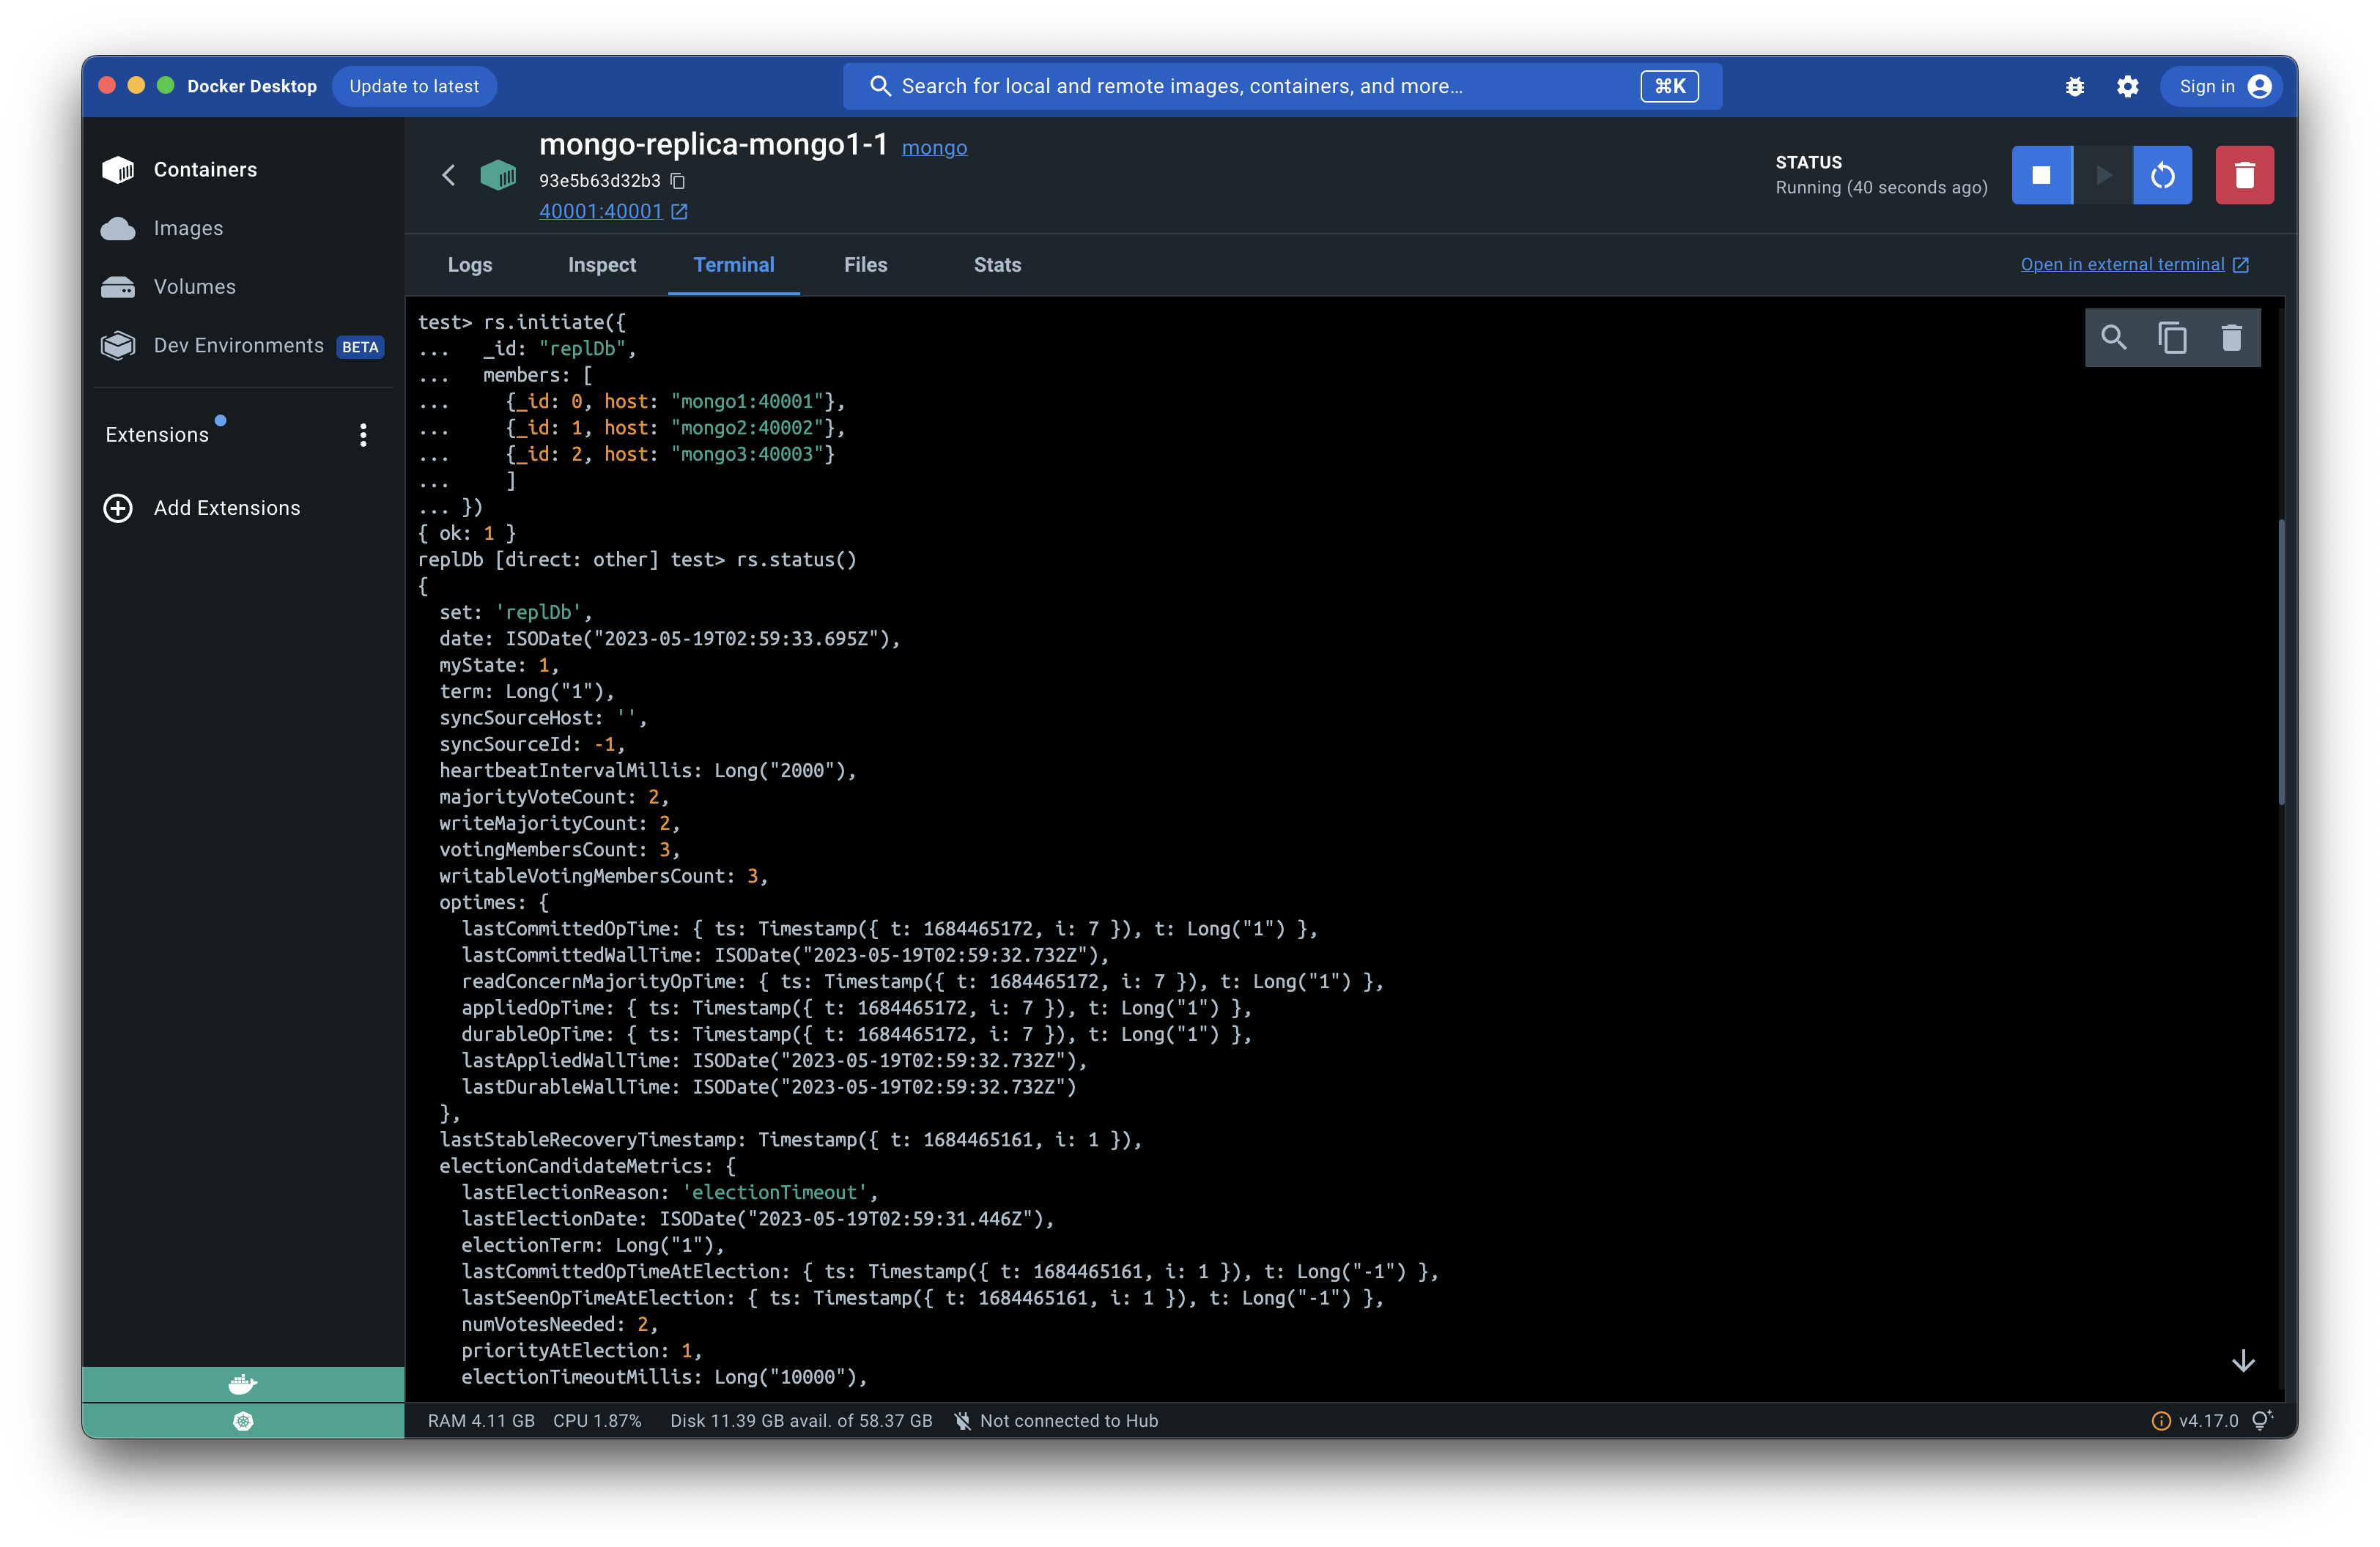Click the Kubernetes status wheel icon

[x=243, y=1421]
